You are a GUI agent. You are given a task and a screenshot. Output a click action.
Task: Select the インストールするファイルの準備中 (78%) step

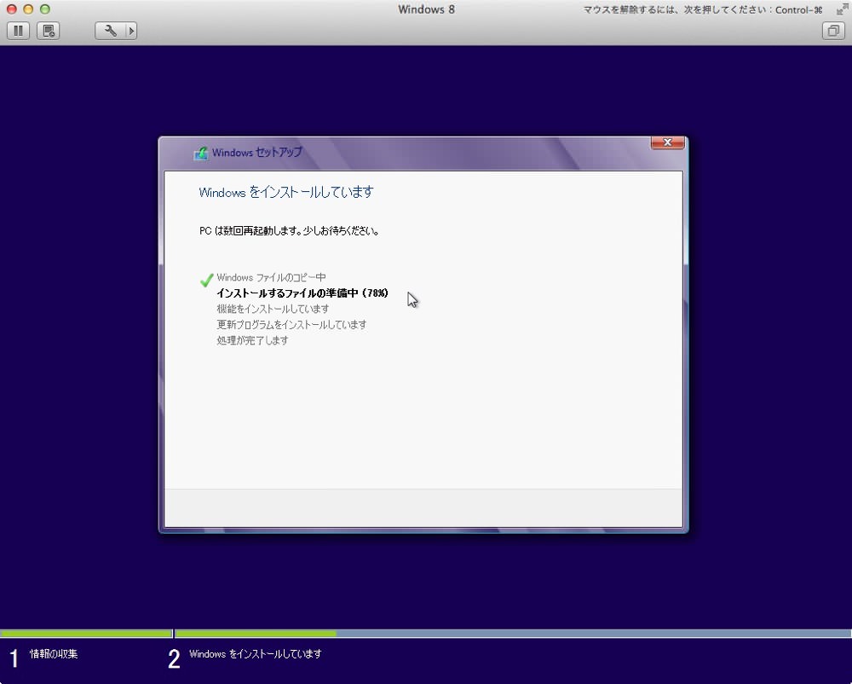(x=302, y=293)
